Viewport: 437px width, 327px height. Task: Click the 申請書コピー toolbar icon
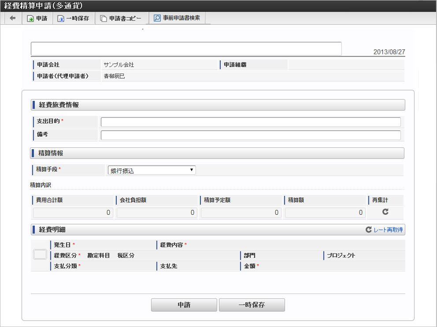(x=104, y=19)
